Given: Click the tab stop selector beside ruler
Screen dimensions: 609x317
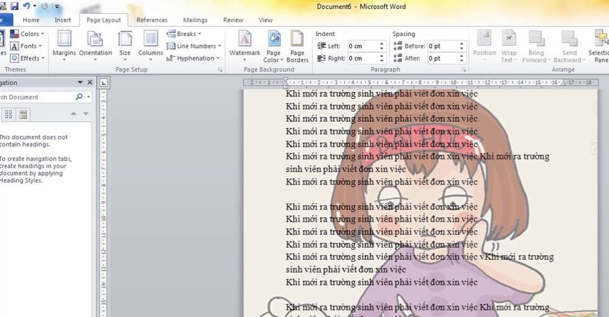Looking at the screenshot, I should point(103,82).
